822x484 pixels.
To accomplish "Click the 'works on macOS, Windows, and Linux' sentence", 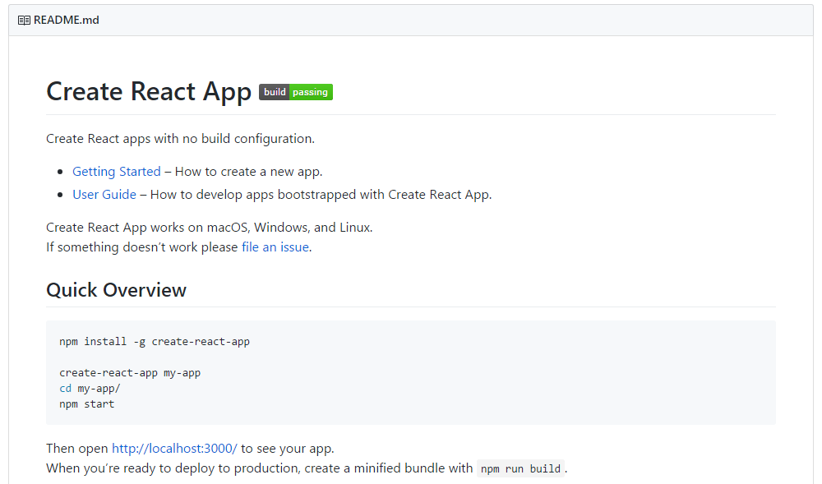I will pyautogui.click(x=209, y=228).
